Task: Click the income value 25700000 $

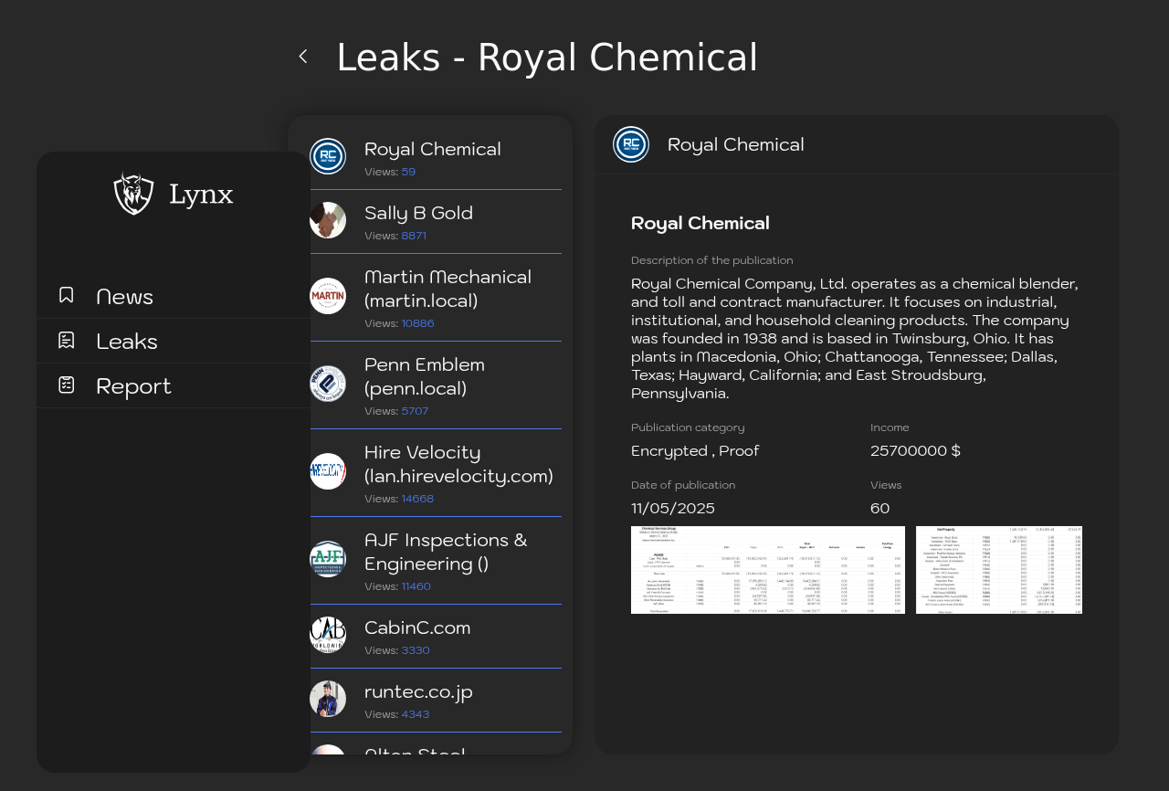Action: click(915, 450)
